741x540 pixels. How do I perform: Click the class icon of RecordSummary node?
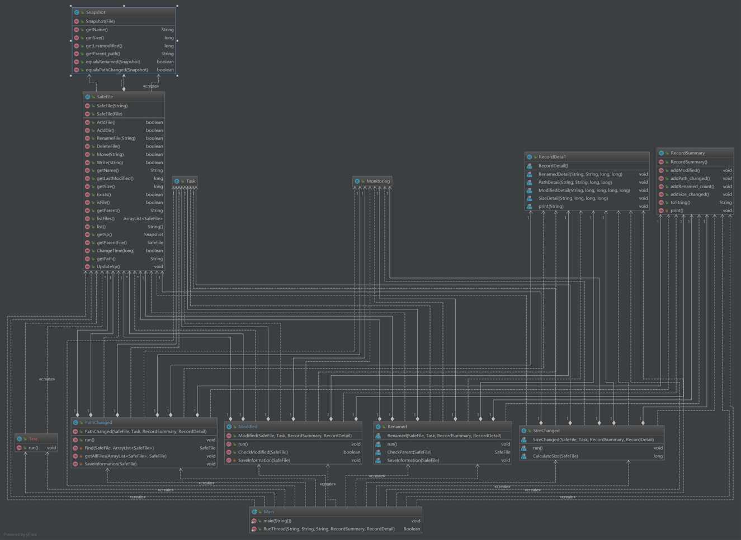[x=661, y=153]
